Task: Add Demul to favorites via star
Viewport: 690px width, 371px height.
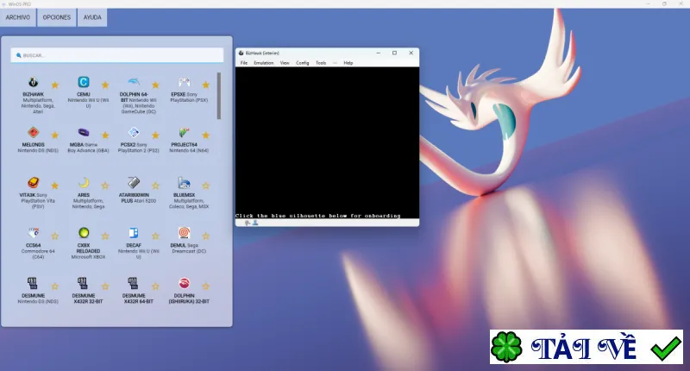Action: coord(206,236)
